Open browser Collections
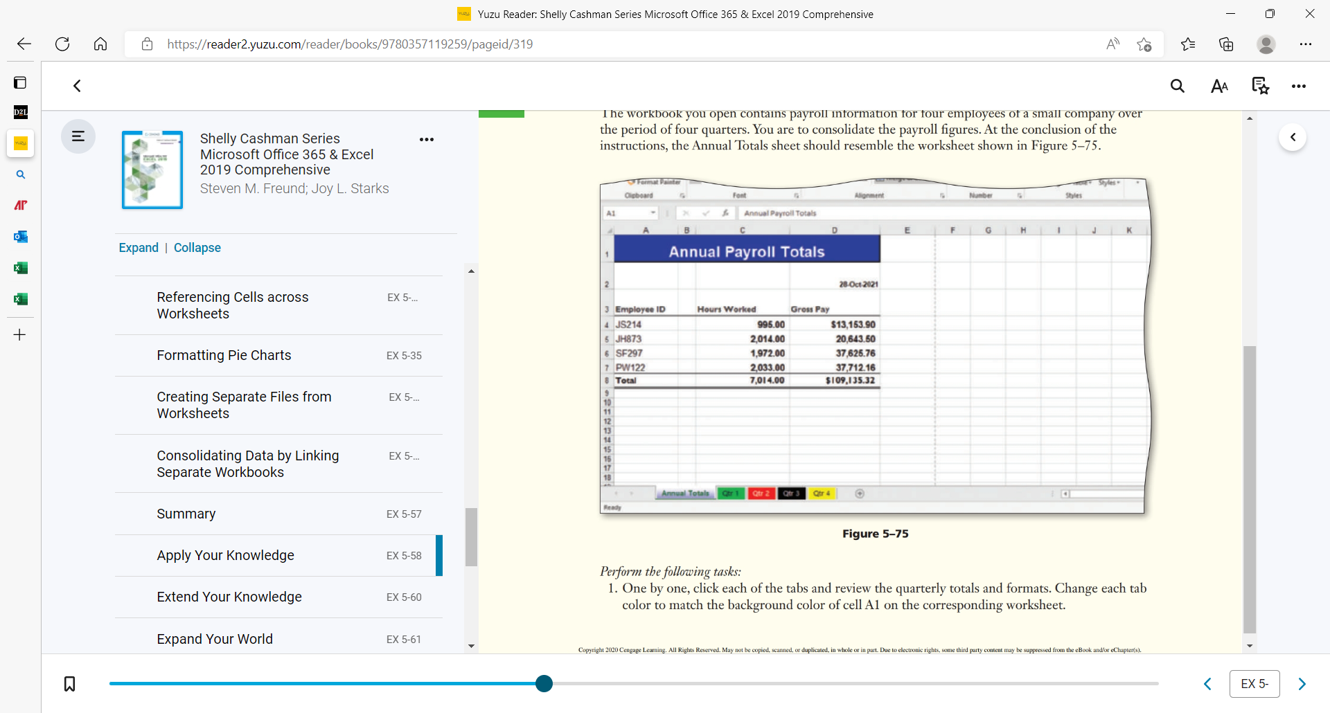 click(1226, 44)
